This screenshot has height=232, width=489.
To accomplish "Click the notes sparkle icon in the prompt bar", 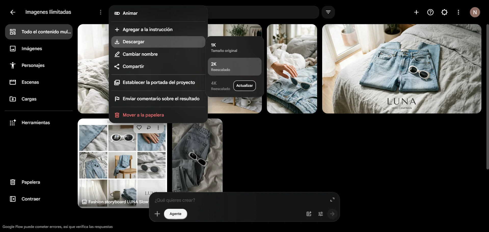I will click(x=309, y=214).
